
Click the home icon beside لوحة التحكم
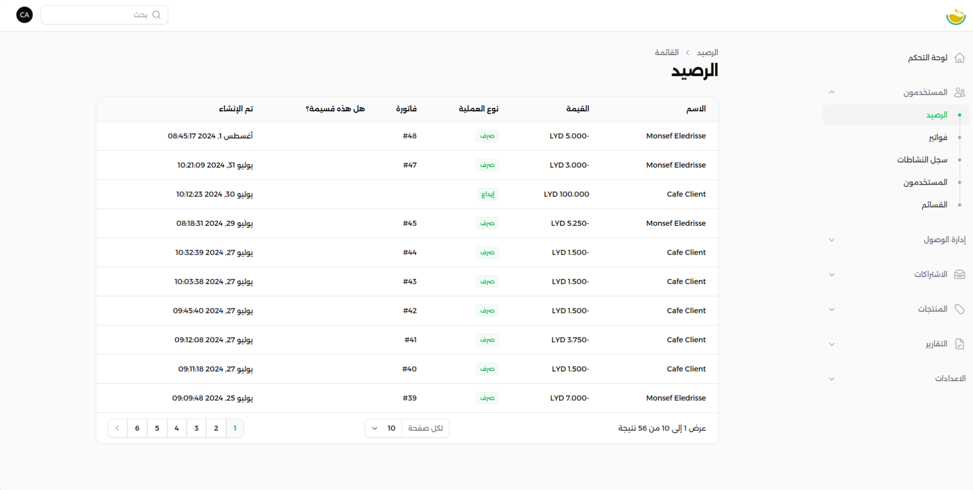click(x=959, y=58)
